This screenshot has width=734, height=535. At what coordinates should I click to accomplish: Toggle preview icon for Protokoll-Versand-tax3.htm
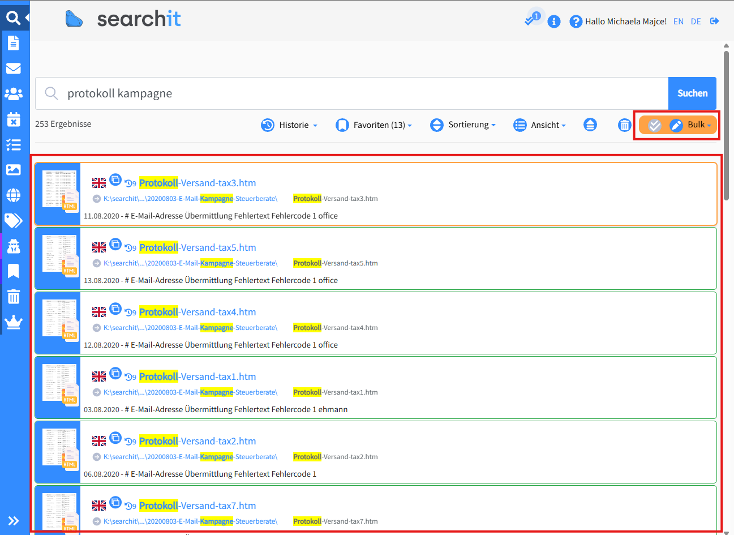(115, 179)
